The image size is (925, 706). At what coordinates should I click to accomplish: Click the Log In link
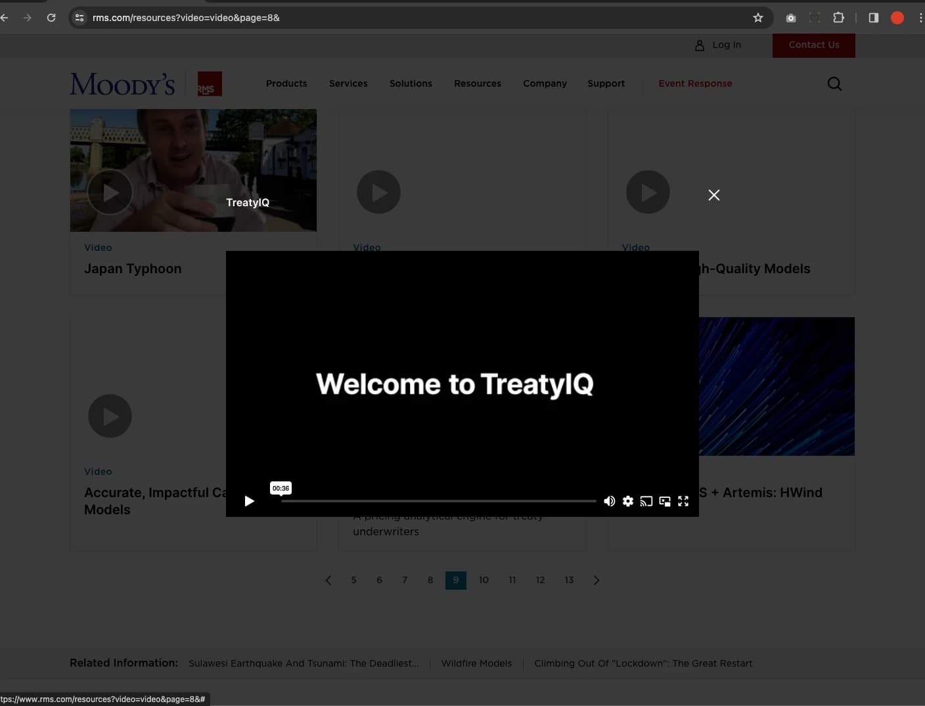(718, 45)
